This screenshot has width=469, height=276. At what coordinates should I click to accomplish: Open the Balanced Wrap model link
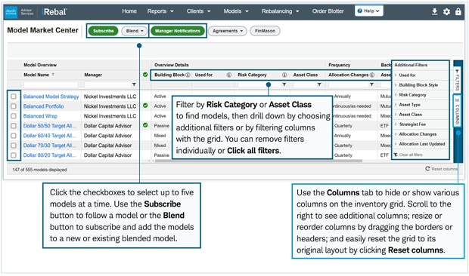(x=40, y=116)
